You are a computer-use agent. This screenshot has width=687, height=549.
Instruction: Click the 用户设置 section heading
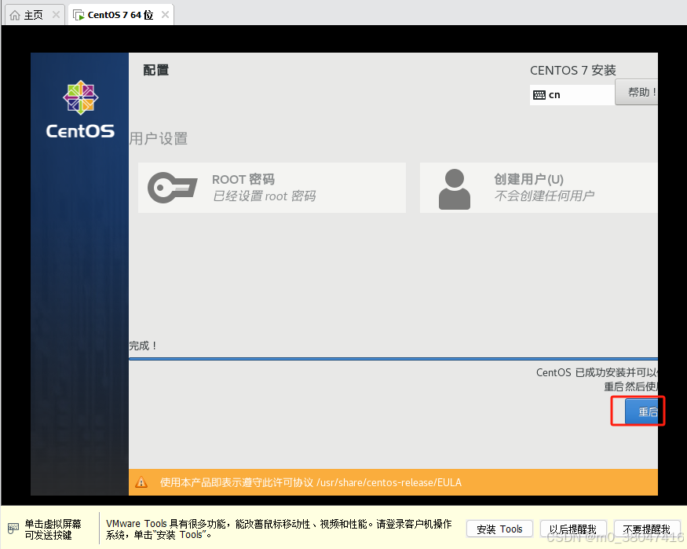[158, 138]
